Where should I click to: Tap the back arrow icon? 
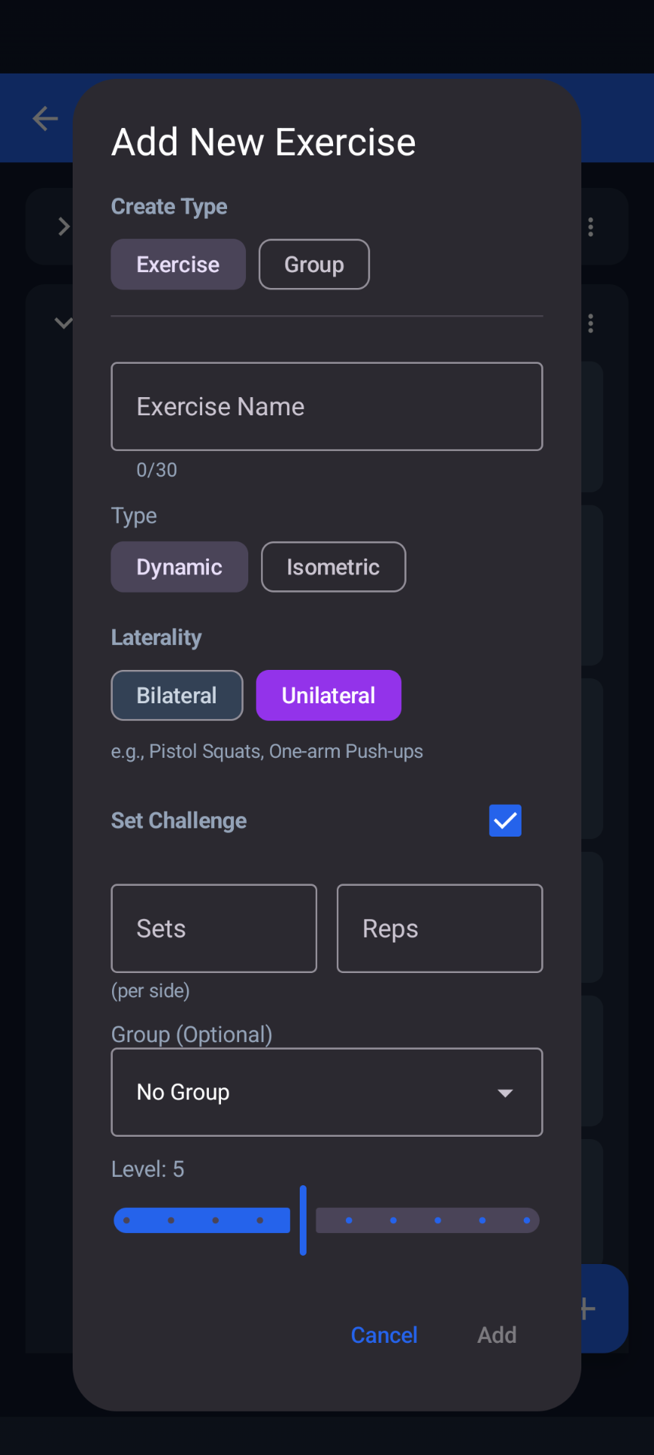[45, 119]
